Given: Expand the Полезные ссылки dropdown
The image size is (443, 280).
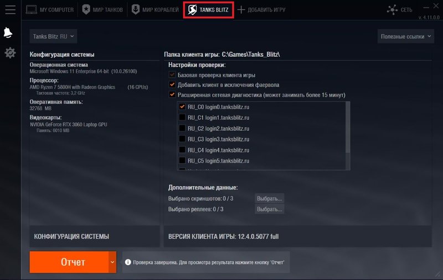Looking at the screenshot, I should (x=406, y=36).
